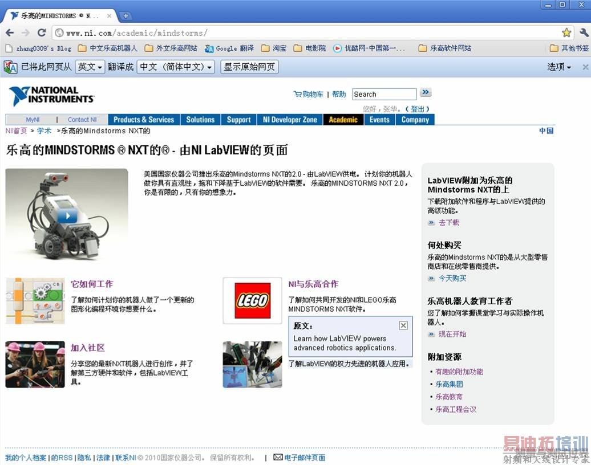Open the 中文乐高机器人 bookmark folder

[107, 48]
